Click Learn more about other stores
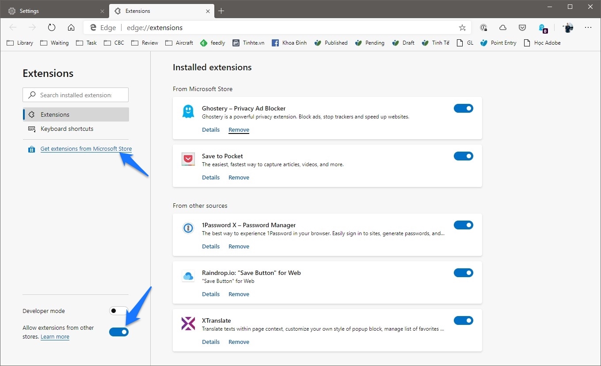 55,337
